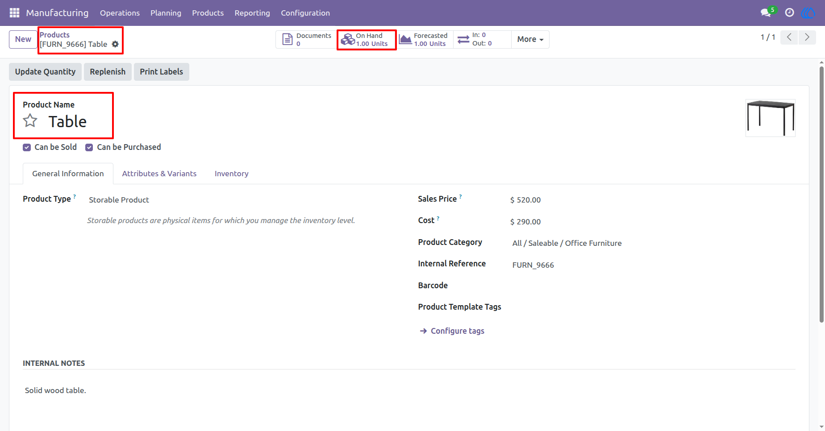Click the vertical page scrollbar
Screen dimensions: 825x431
pyautogui.click(x=821, y=194)
